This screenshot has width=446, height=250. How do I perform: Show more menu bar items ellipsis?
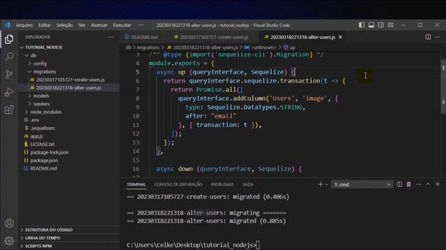tap(141, 25)
